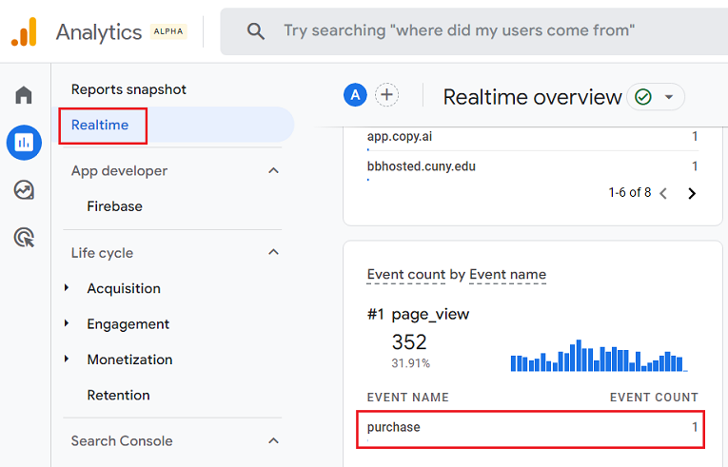Image resolution: width=728 pixels, height=467 pixels.
Task: Open the Reports bar-chart icon
Action: (24, 143)
